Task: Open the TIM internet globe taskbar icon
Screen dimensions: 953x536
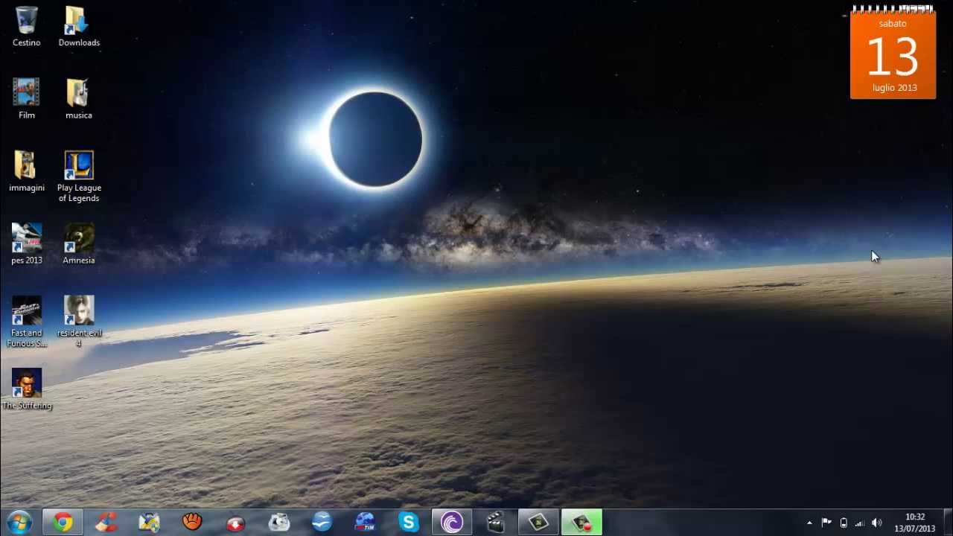Action: (366, 523)
